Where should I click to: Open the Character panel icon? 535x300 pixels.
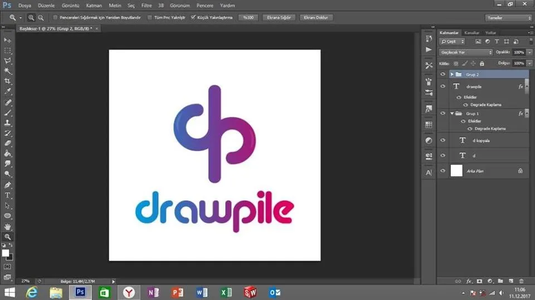pos(429,173)
